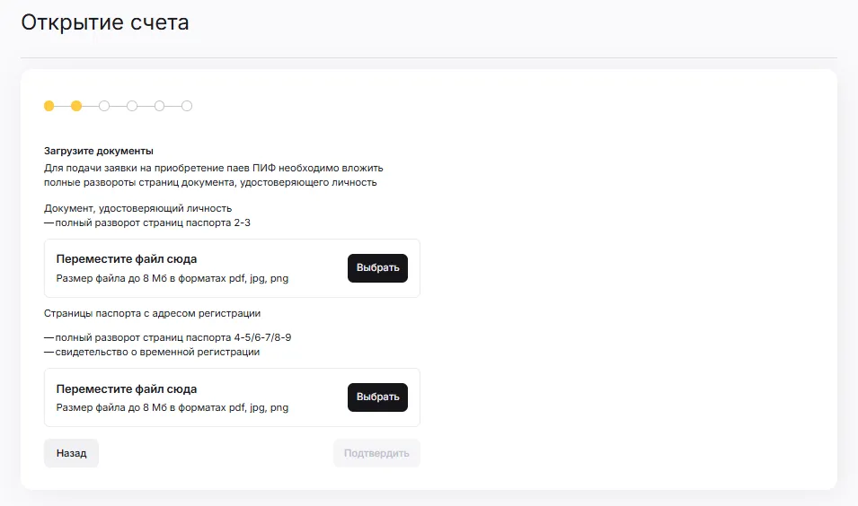Viewport: 858px width, 506px height.
Task: Click Выбрать for passport pages 2-3 upload
Action: point(377,267)
